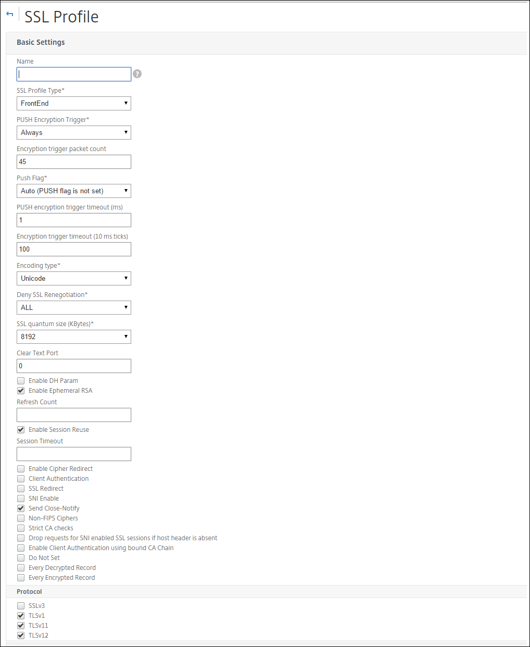Viewport: 530px width, 647px height.
Task: Enable the DH Param checkbox
Action: [21, 381]
